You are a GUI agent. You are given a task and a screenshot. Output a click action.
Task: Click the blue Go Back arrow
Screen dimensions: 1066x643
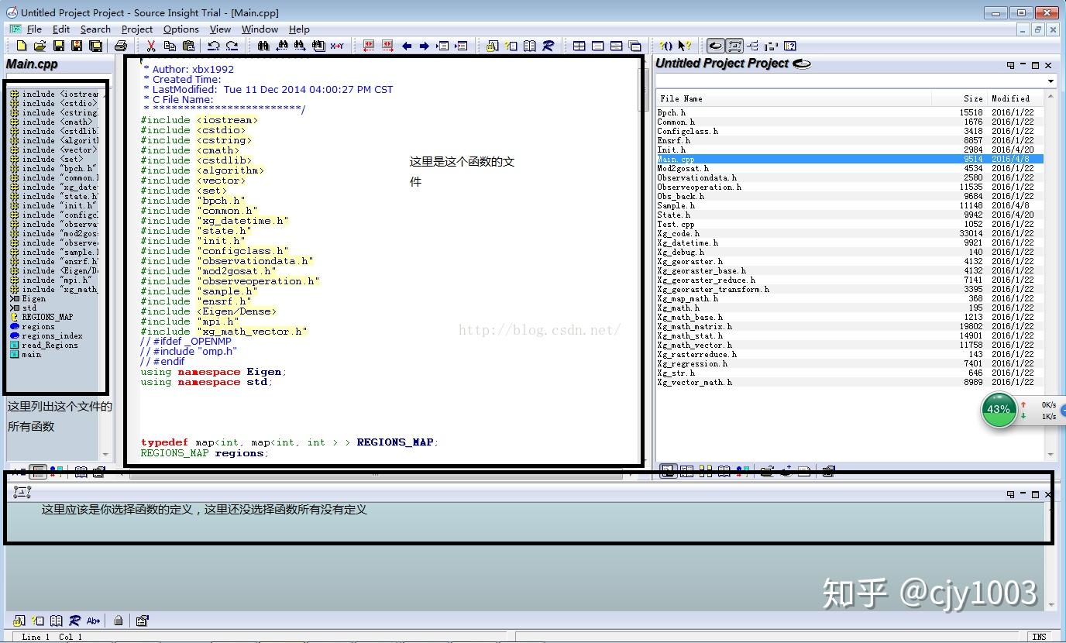[x=406, y=46]
